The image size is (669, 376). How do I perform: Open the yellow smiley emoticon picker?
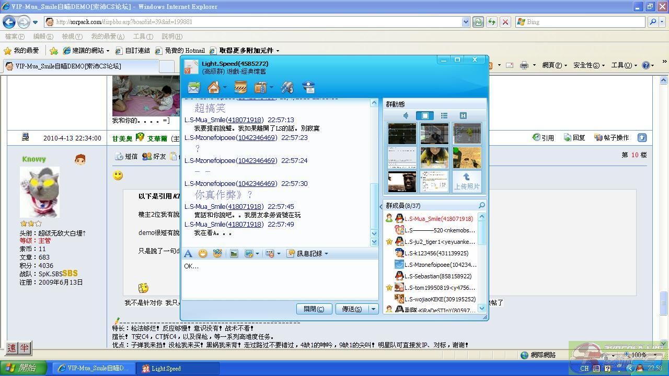pyautogui.click(x=203, y=254)
